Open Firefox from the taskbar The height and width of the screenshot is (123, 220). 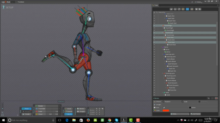[88, 120]
